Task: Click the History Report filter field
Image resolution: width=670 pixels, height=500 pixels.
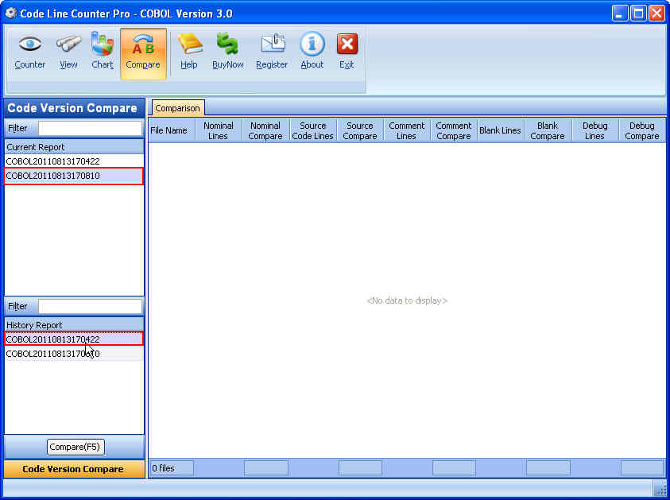Action: [90, 306]
